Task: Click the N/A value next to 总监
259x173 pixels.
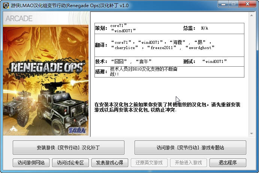Action: tap(205, 28)
